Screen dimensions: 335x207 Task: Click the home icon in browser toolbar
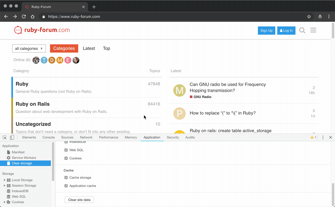[x=33, y=17]
